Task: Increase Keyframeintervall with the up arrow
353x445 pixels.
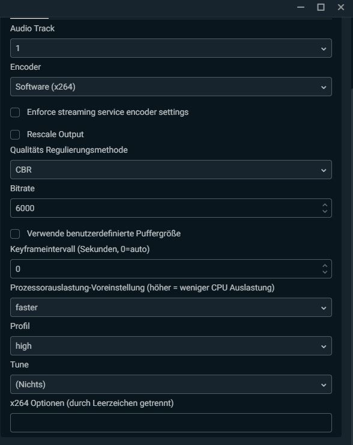Action: [x=325, y=266]
